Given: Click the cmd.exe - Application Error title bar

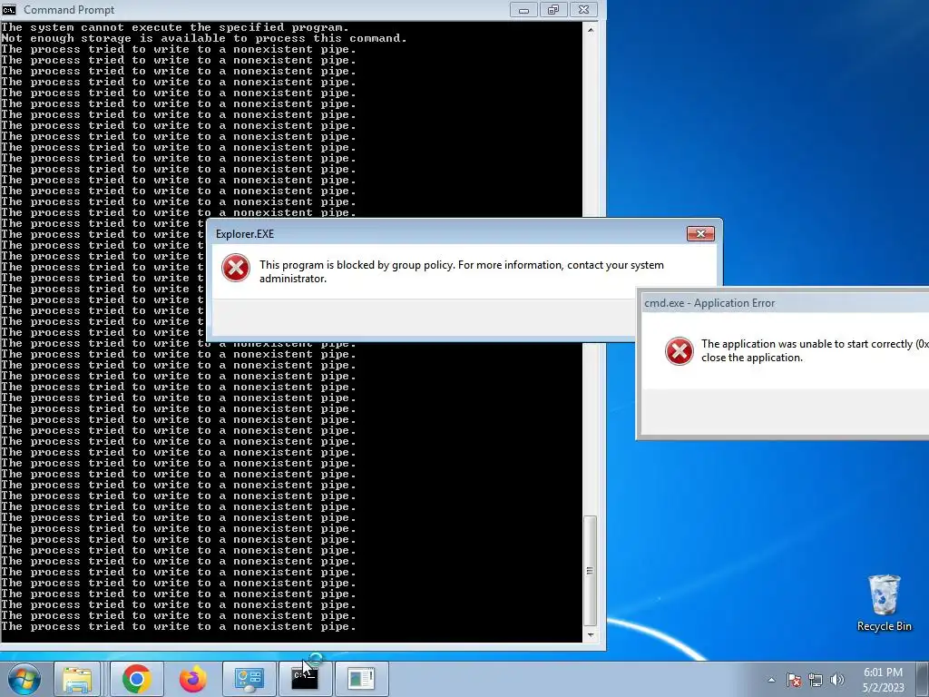Looking at the screenshot, I should pyautogui.click(x=783, y=303).
